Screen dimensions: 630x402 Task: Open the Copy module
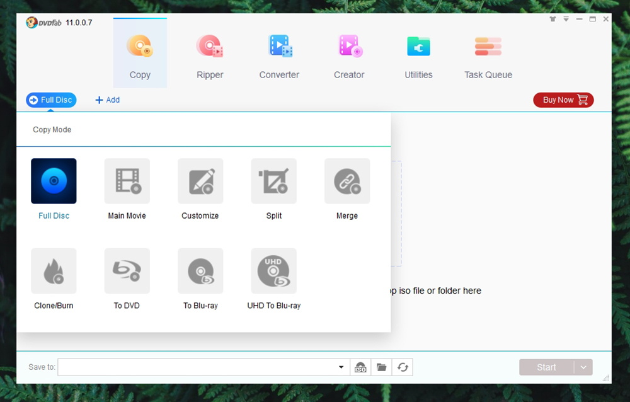point(140,53)
